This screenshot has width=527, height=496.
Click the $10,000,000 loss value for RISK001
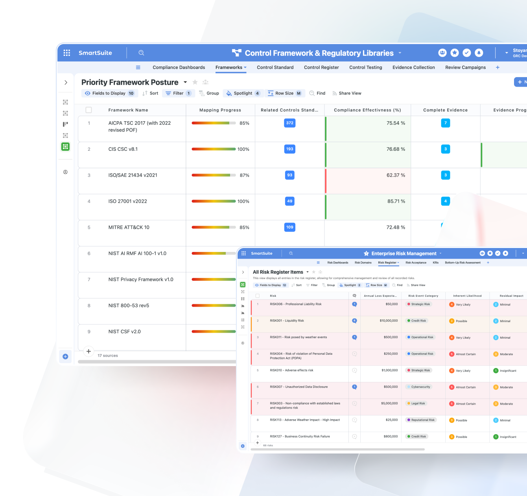point(389,321)
